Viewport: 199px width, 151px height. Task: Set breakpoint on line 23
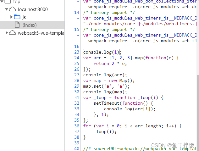pyautogui.click(x=77, y=52)
